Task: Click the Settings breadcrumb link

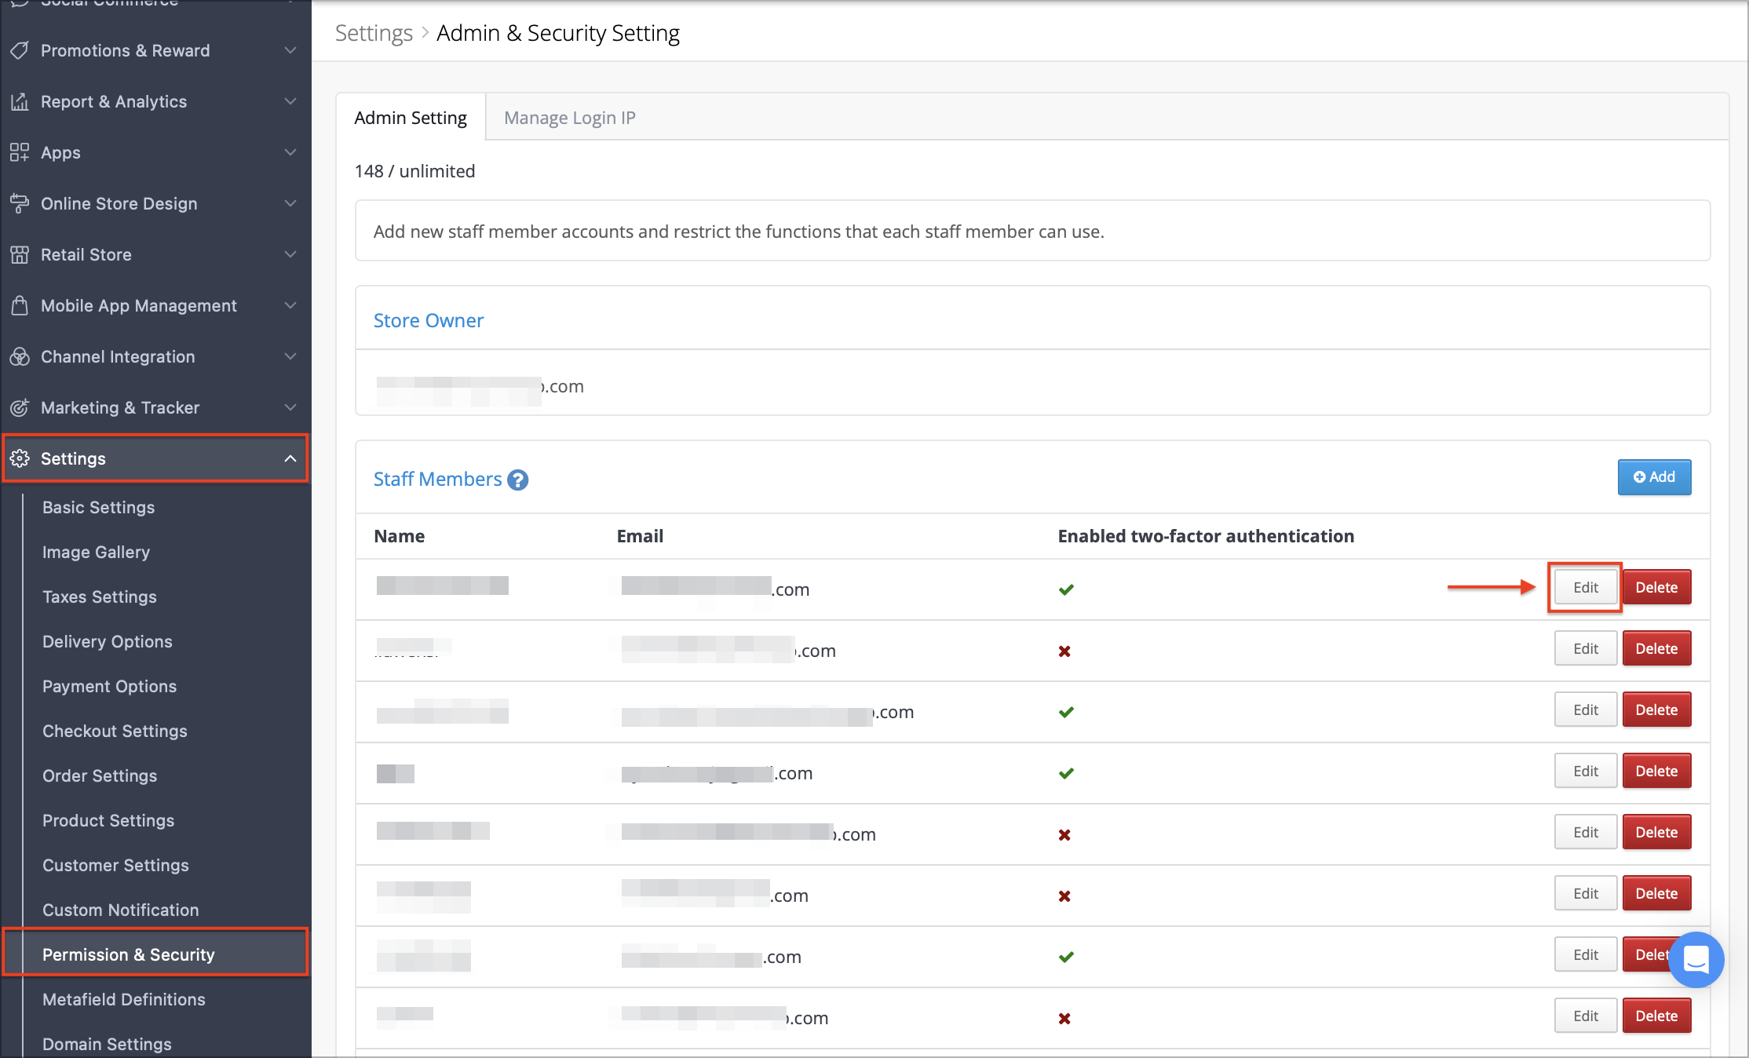Action: click(374, 33)
